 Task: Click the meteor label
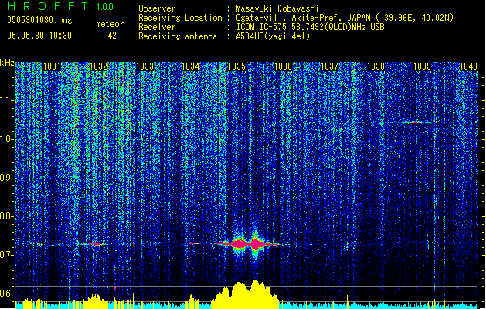[110, 24]
